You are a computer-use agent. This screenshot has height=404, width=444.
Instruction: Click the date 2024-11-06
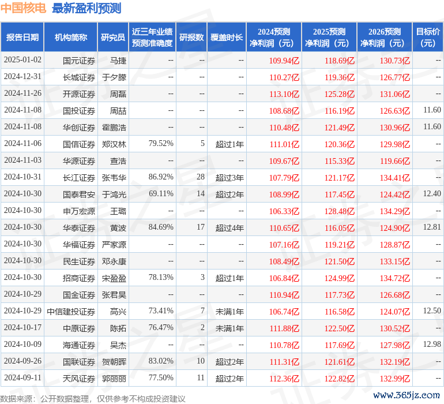click(22, 144)
